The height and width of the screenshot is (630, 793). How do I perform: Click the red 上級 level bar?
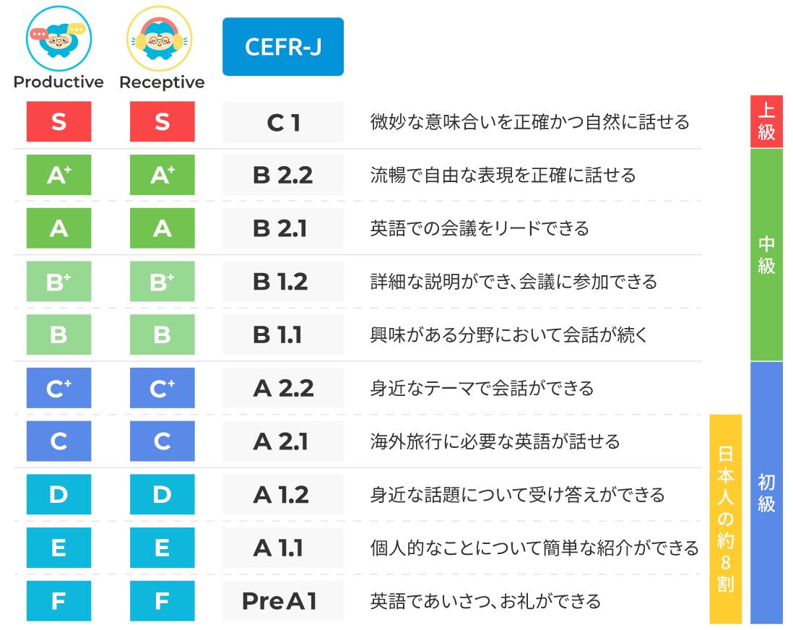(767, 121)
